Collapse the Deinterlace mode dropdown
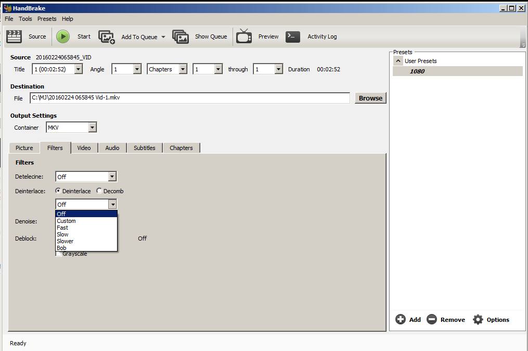Screen dimensions: 528x351 112,204
